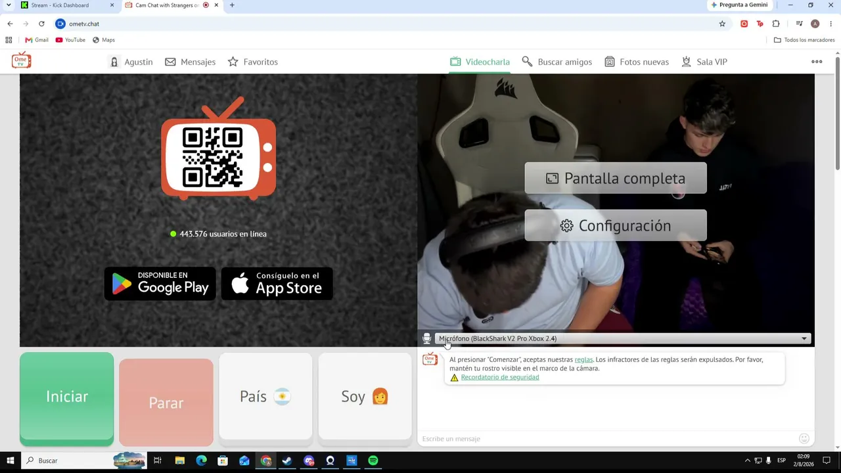The height and width of the screenshot is (473, 841).
Task: Open Outlook from the taskbar
Action: [244, 461]
